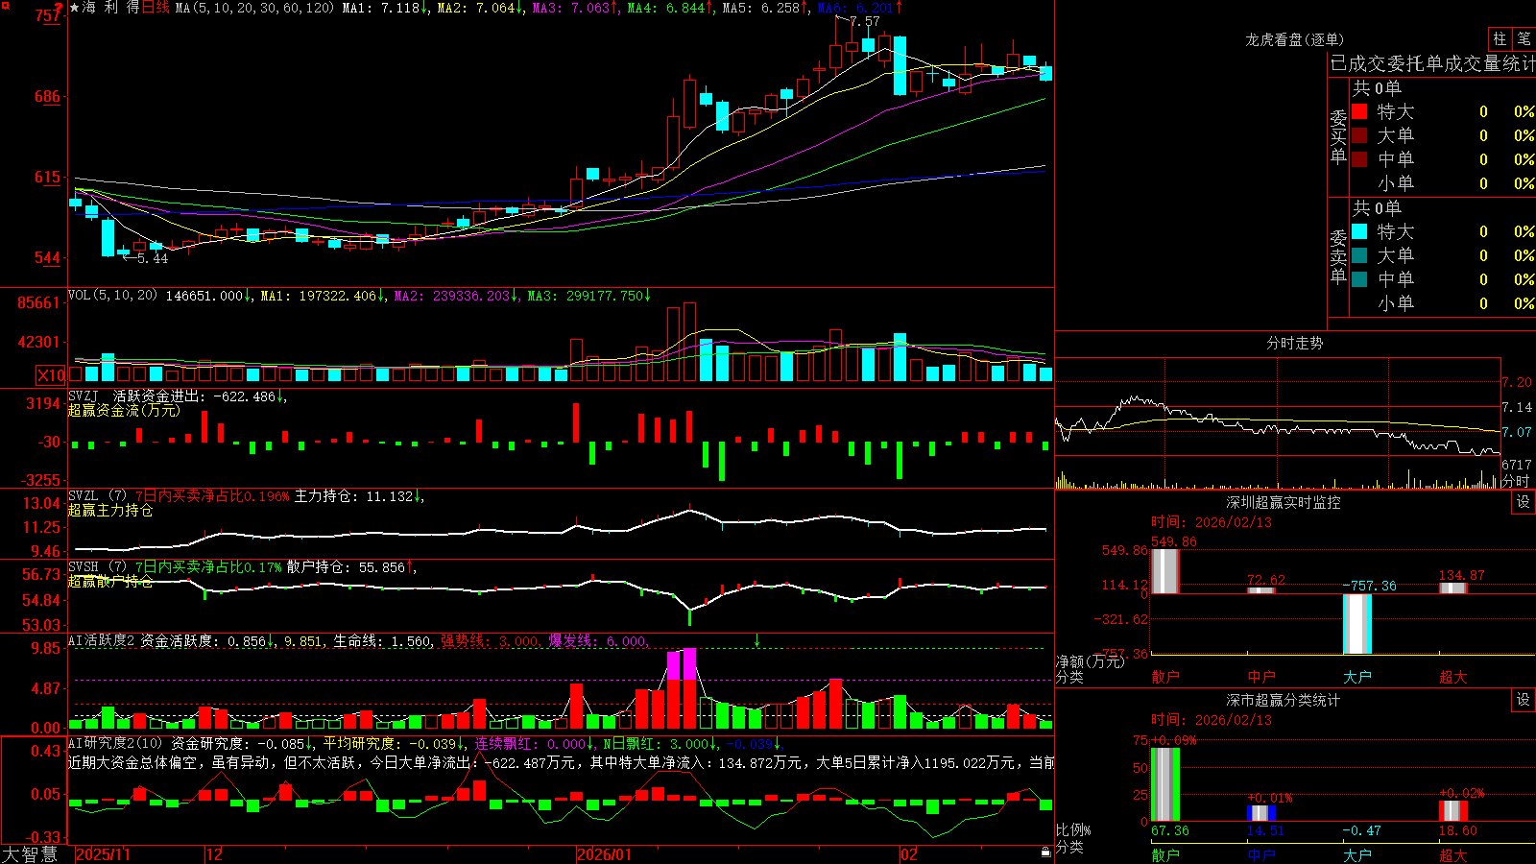Click the 中户 bar labeled 72.62
This screenshot has width=1536, height=864.
(x=1260, y=590)
